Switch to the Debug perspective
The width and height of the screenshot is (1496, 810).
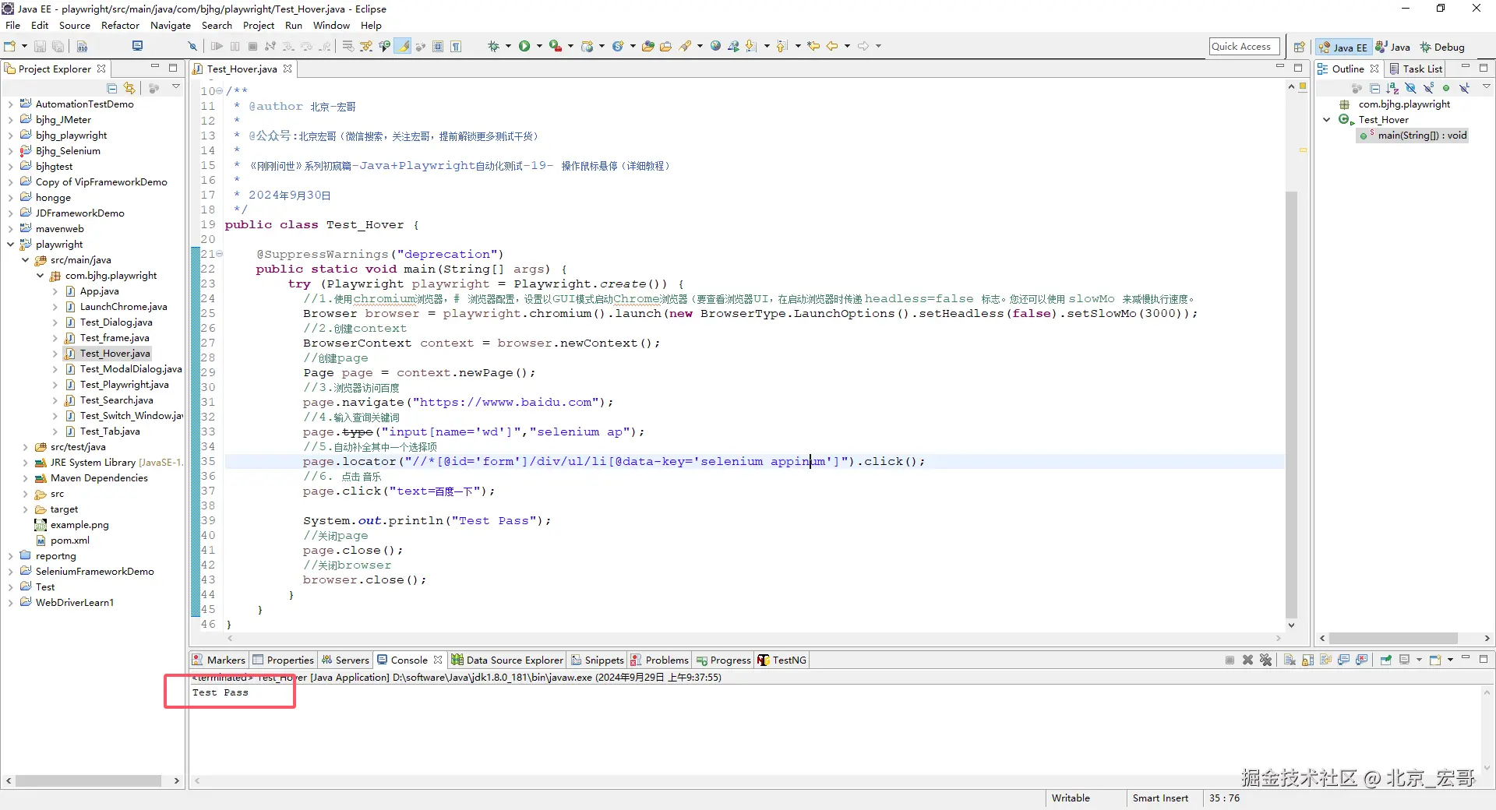tap(1441, 47)
